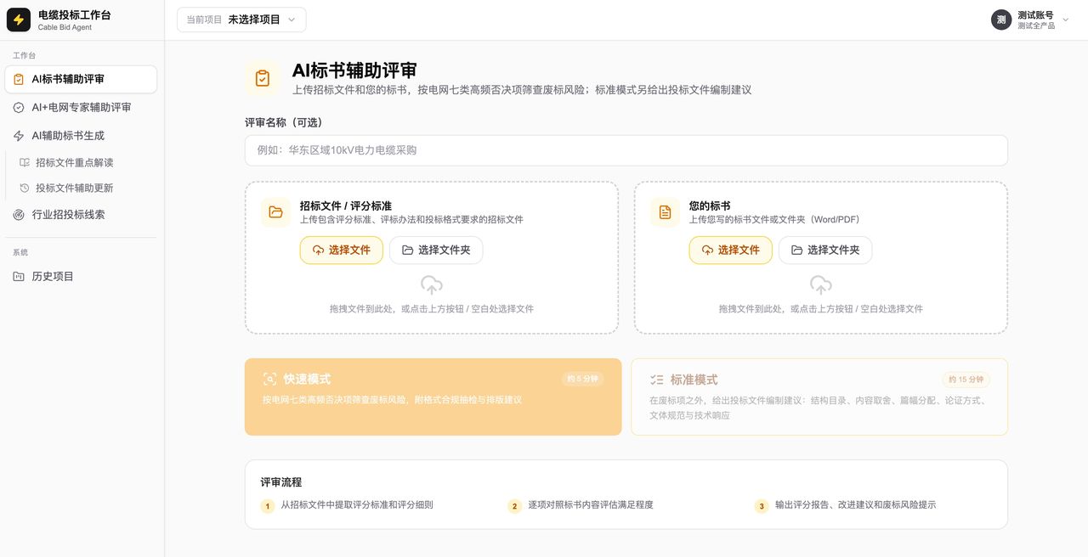Select the 快速模式 review mode card
Screen dimensions: 1088x557
tap(433, 397)
